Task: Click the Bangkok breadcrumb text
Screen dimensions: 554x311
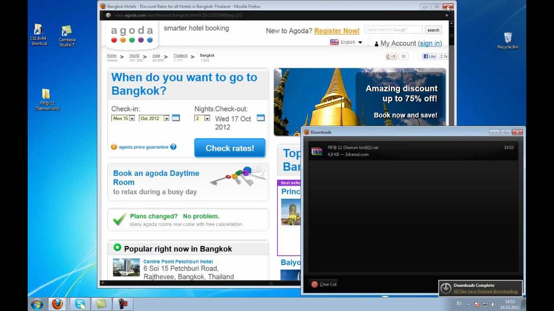Action: (x=207, y=55)
